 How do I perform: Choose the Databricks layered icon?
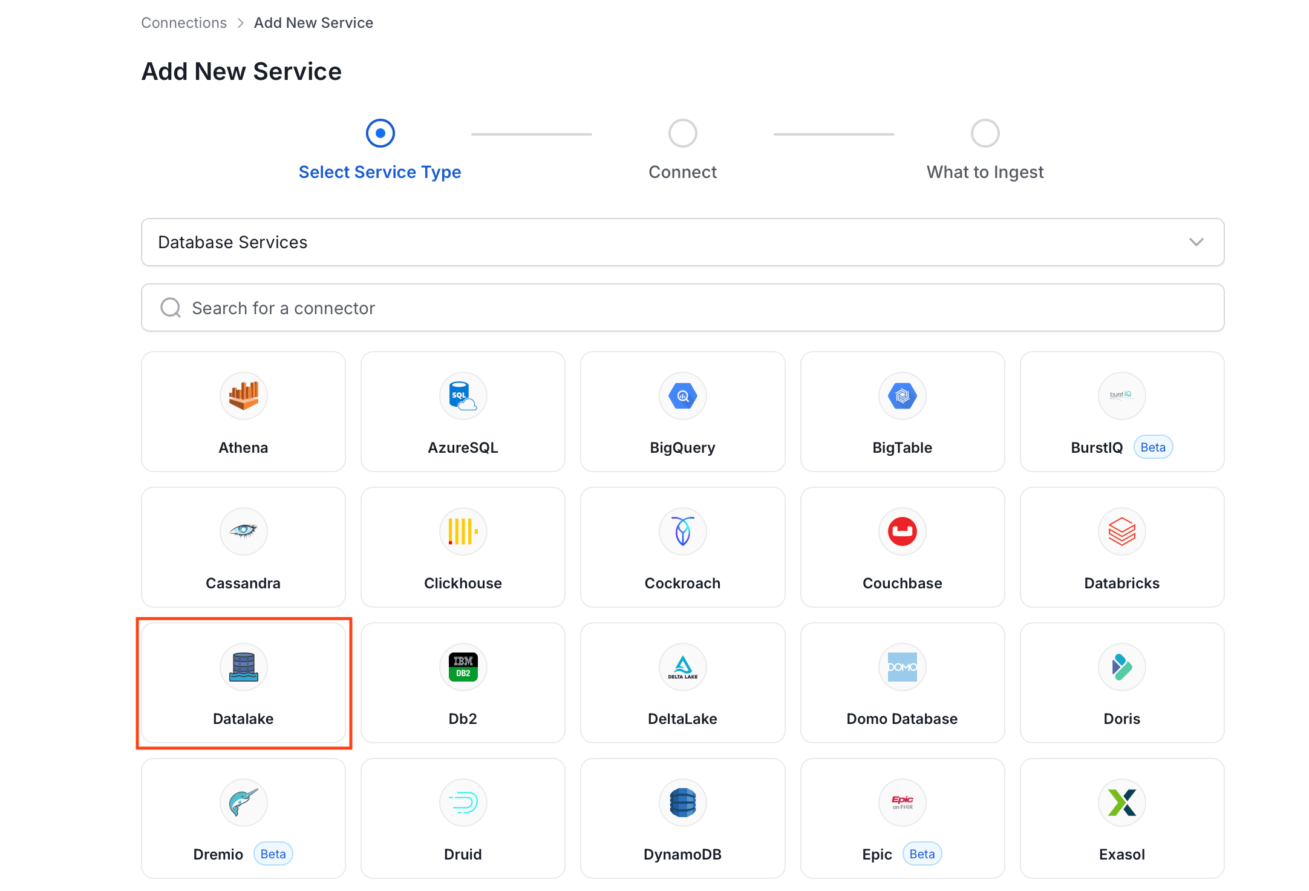pos(1121,531)
